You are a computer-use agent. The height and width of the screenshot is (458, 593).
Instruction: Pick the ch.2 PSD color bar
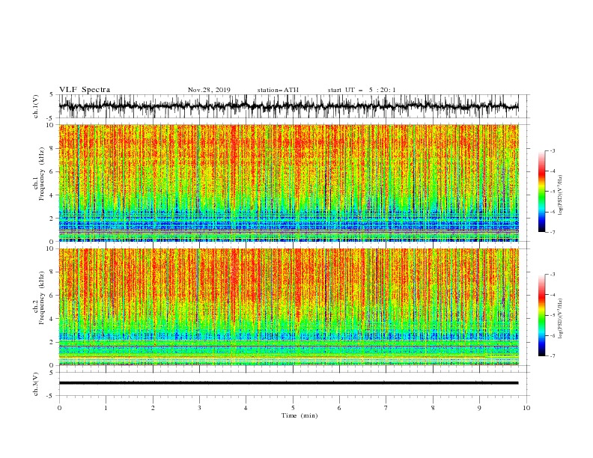point(542,315)
